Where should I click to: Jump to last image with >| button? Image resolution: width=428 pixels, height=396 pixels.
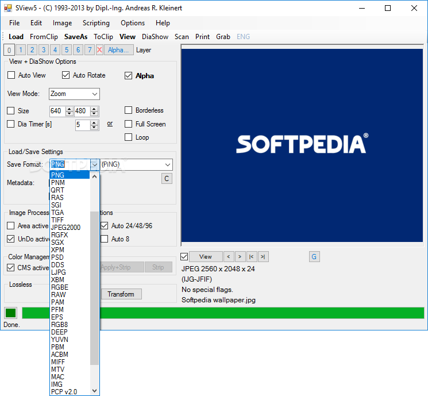pyautogui.click(x=263, y=257)
